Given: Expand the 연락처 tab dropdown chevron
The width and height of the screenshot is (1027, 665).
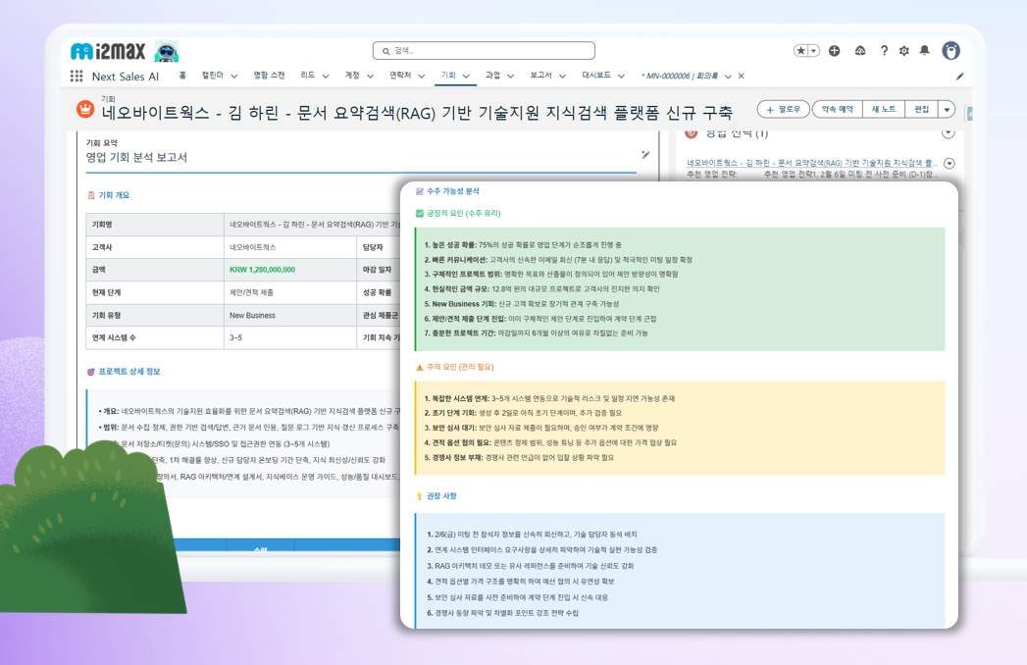Looking at the screenshot, I should click(x=422, y=76).
